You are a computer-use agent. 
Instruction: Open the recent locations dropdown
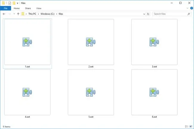[x=14, y=14]
